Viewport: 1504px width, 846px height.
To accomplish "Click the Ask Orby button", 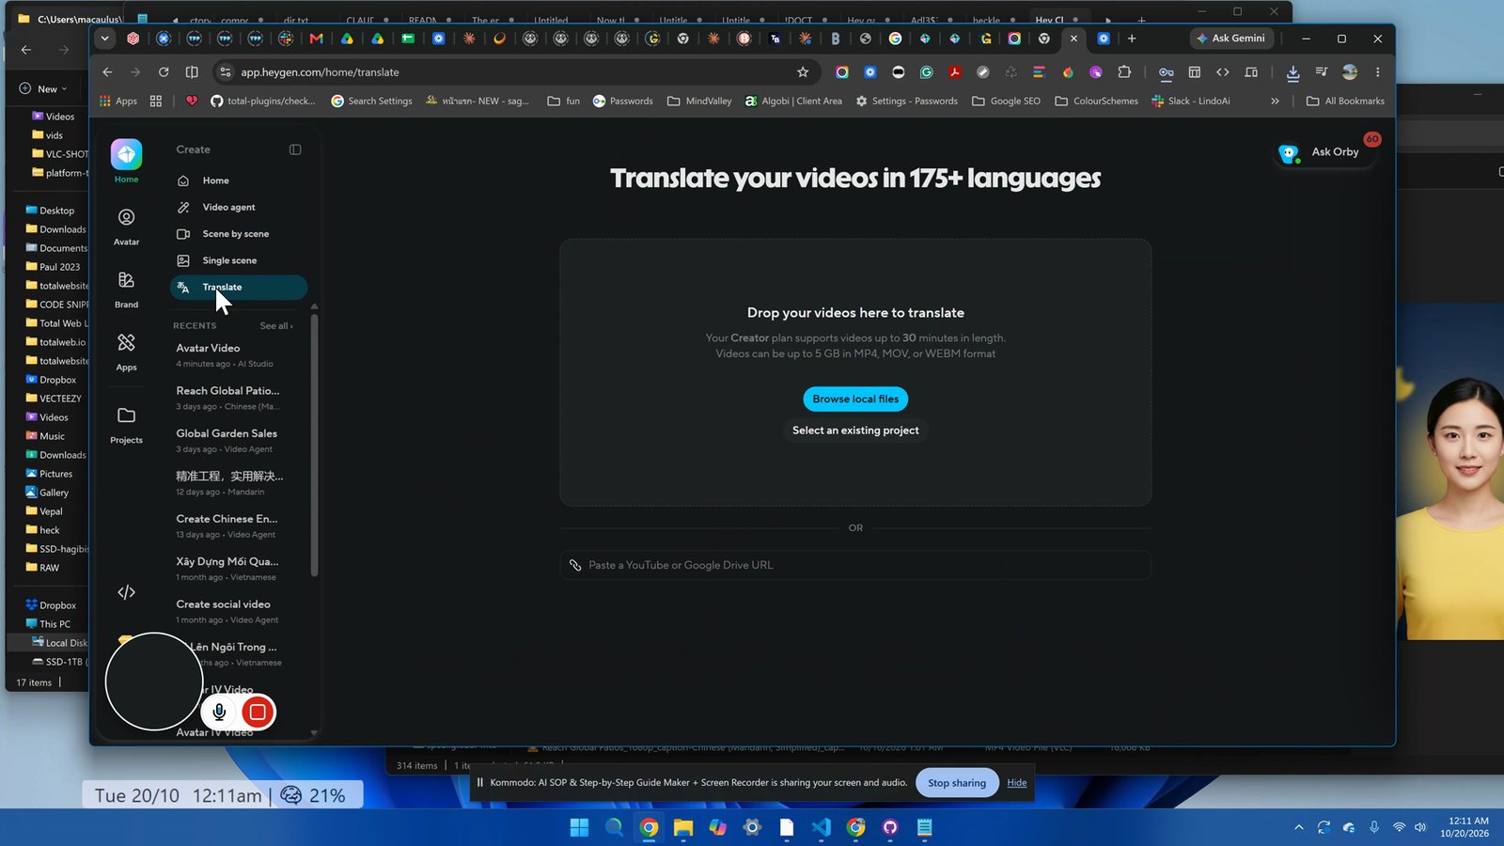I will pos(1324,152).
